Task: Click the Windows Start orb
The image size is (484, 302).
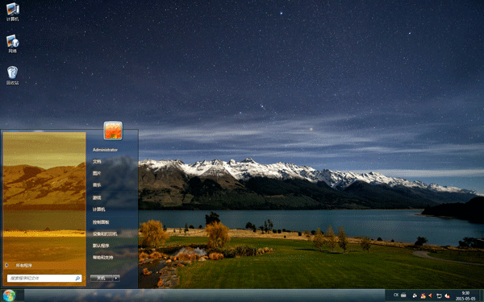Action: [9, 296]
